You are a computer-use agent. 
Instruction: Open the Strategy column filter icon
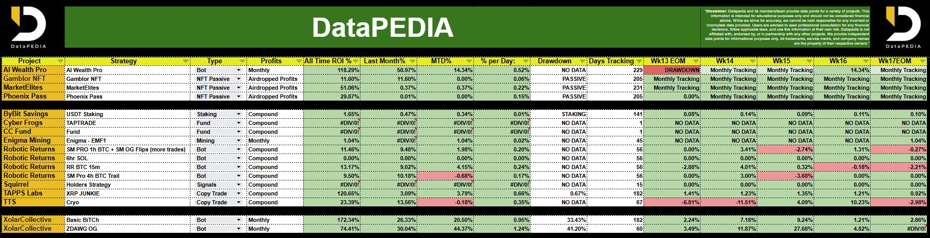click(x=186, y=61)
